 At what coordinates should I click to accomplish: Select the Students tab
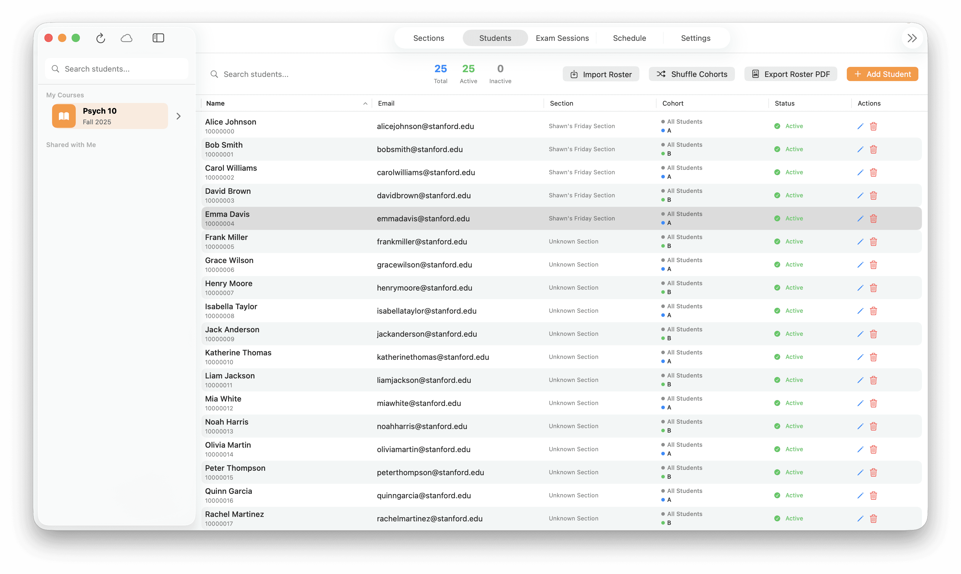click(x=495, y=38)
